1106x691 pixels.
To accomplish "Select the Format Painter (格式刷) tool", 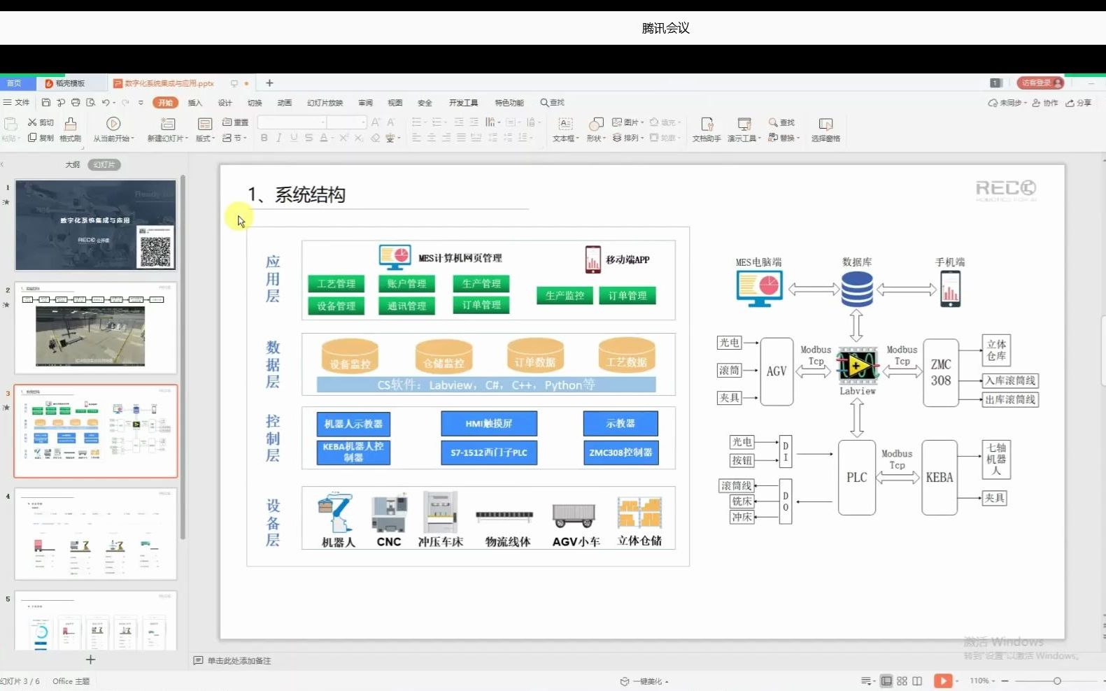I will pyautogui.click(x=71, y=129).
